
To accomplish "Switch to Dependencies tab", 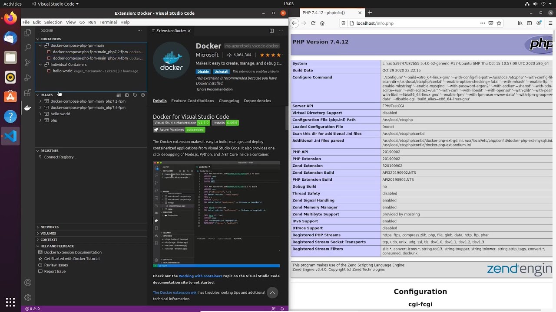I will pyautogui.click(x=258, y=101).
